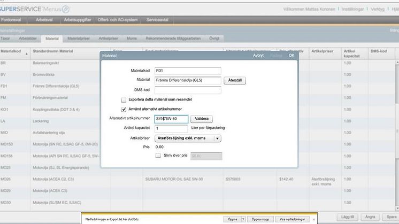Click into the Material name input field
The width and height of the screenshot is (399, 224).
pyautogui.click(x=188, y=80)
